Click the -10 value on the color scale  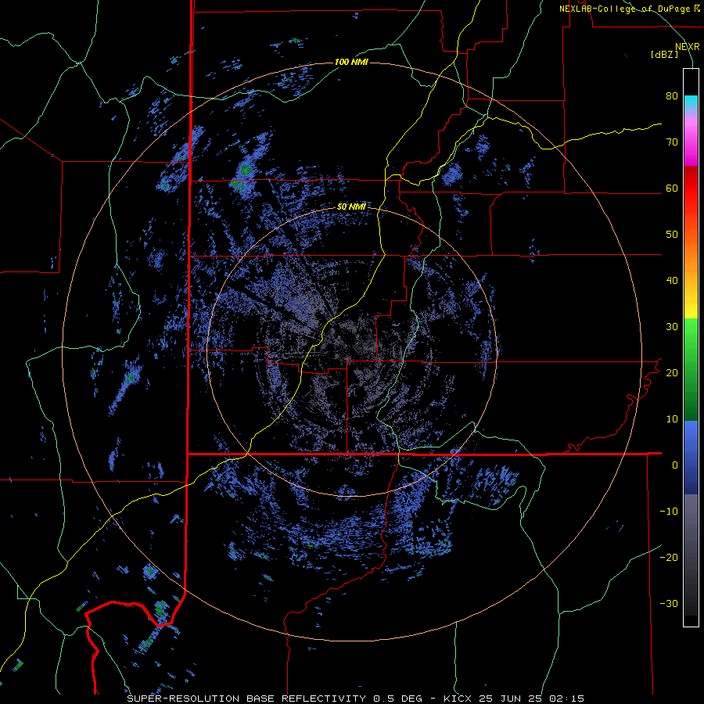tap(669, 512)
